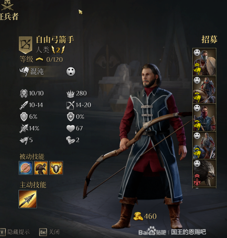
Task: Select red-masked archer recruit portrait
Action: 204,118
